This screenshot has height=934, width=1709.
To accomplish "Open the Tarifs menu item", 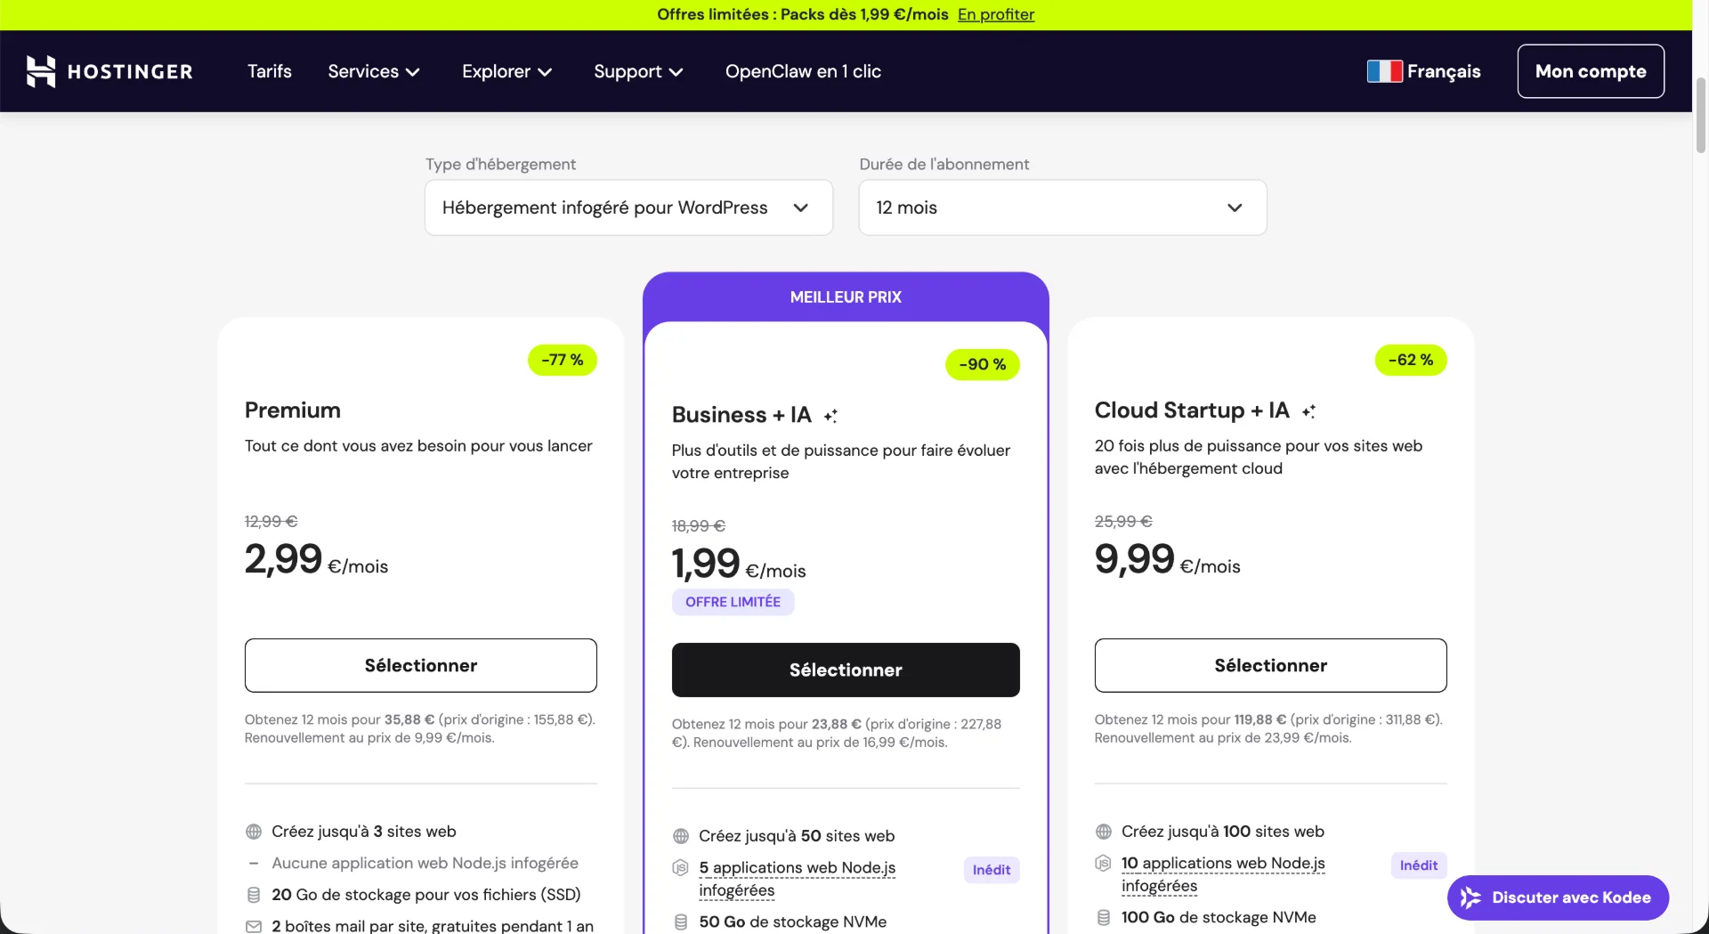I will 269,71.
